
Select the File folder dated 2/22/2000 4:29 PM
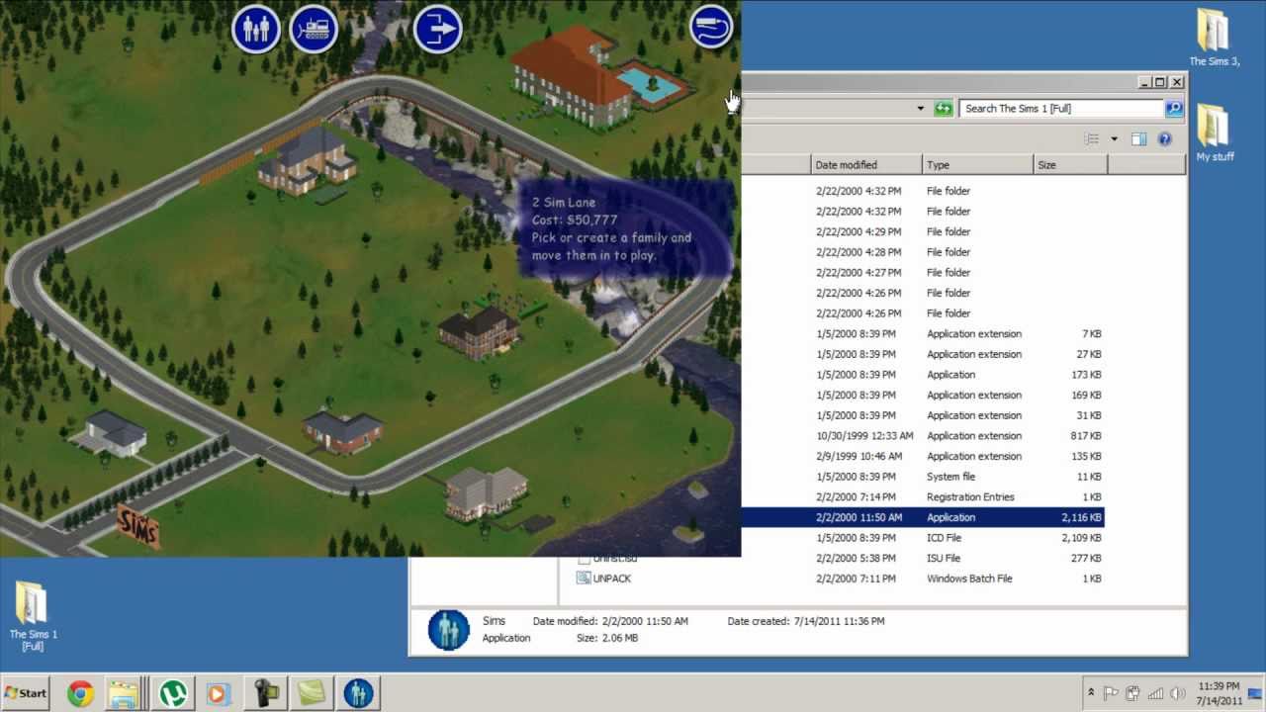tap(923, 231)
